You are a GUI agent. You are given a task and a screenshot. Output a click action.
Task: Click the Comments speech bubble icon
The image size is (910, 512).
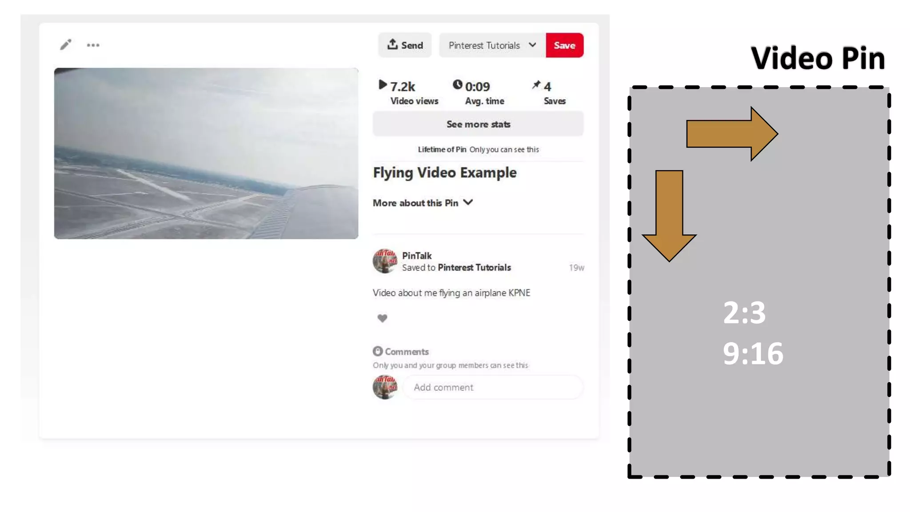(378, 351)
